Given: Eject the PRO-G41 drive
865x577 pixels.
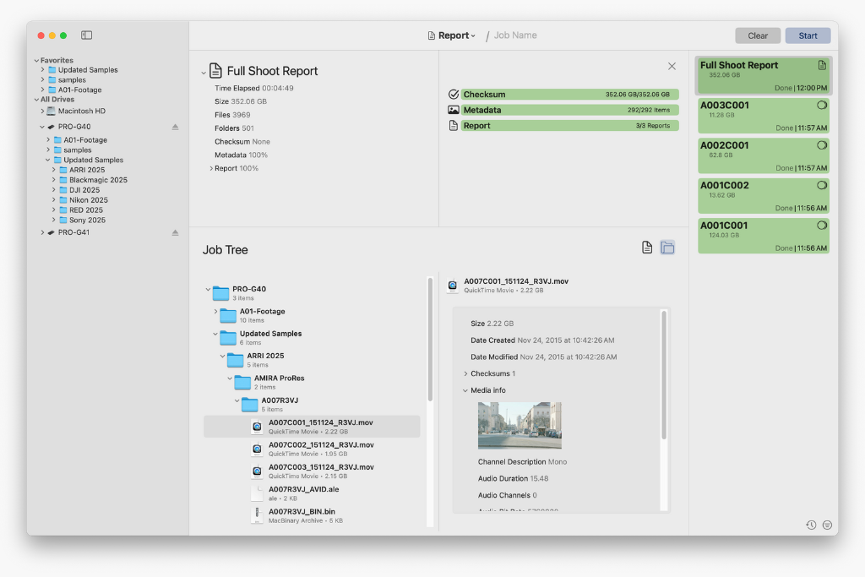Looking at the screenshot, I should tap(176, 232).
